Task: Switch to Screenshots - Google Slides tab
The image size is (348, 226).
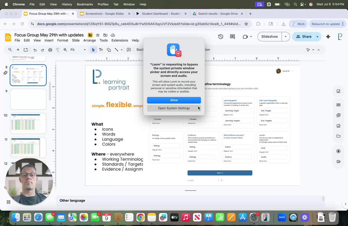Action: [105, 14]
